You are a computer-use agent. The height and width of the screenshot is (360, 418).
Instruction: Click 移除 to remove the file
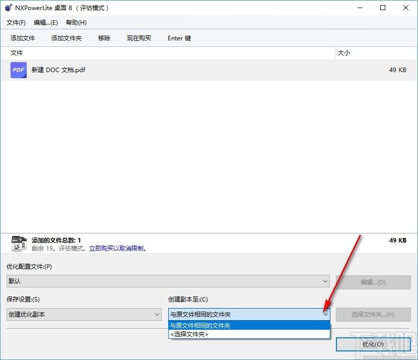point(104,38)
